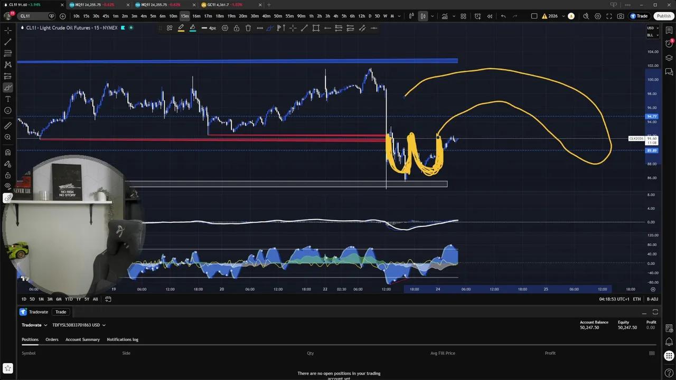Viewport: 676px width, 380px height.
Task: Open the pencil line color swatch
Action: tap(181, 28)
